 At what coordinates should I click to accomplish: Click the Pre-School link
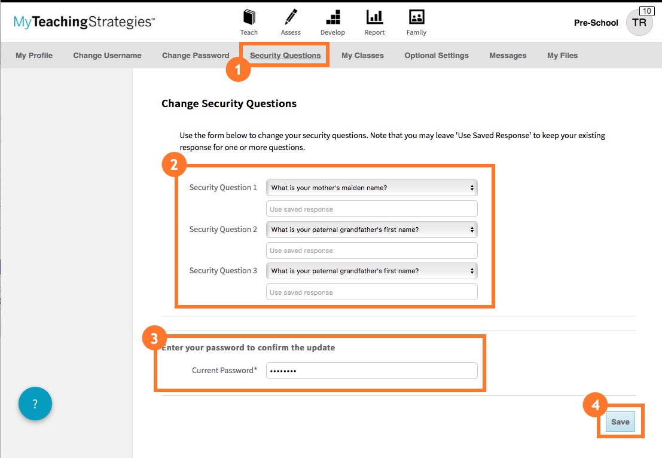(x=596, y=23)
